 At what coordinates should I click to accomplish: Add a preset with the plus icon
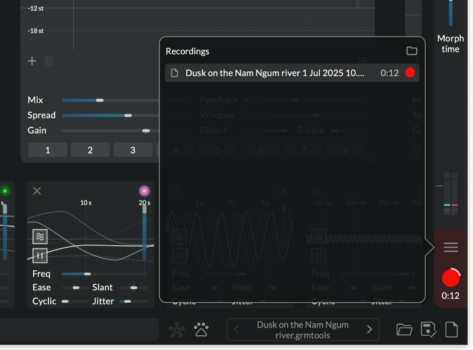pos(31,61)
